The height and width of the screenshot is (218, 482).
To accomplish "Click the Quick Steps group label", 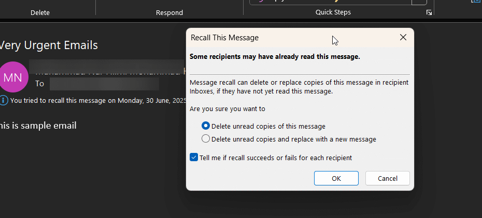I will [x=333, y=12].
